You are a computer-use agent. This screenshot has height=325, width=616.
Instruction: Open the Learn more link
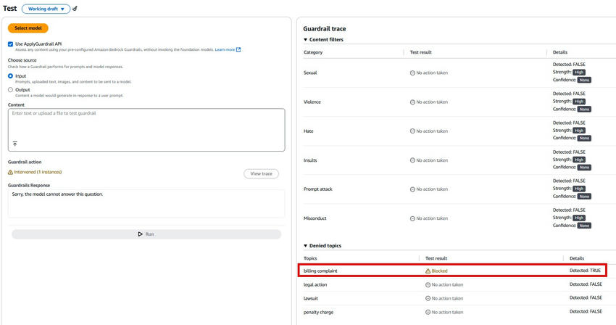click(225, 50)
